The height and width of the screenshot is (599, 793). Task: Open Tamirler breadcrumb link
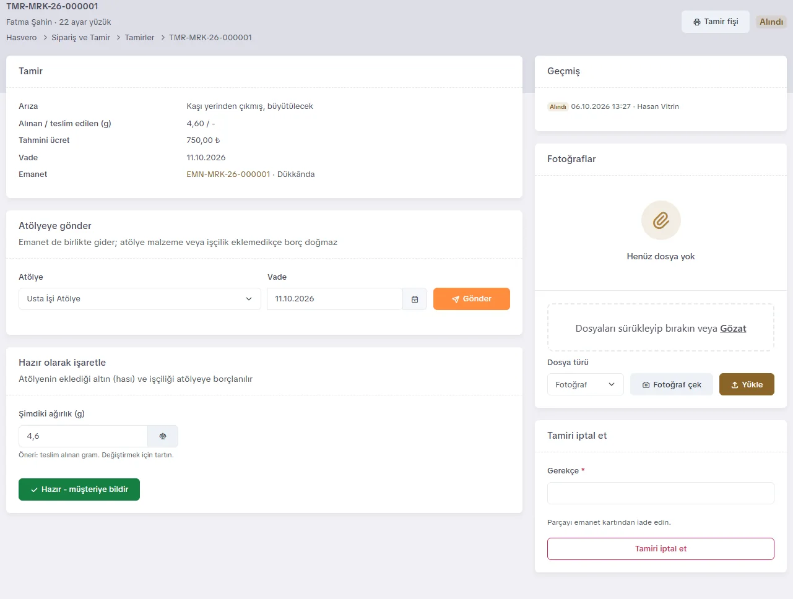[139, 38]
